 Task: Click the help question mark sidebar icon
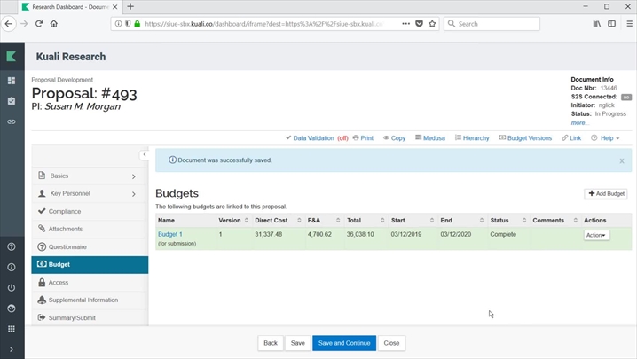tap(12, 246)
